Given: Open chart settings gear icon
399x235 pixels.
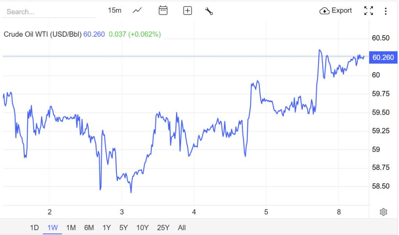Looking at the screenshot, I should click(x=383, y=212).
